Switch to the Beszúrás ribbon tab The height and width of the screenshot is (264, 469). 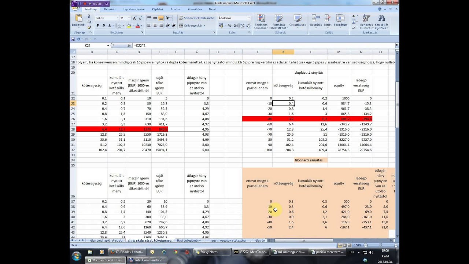(110, 9)
